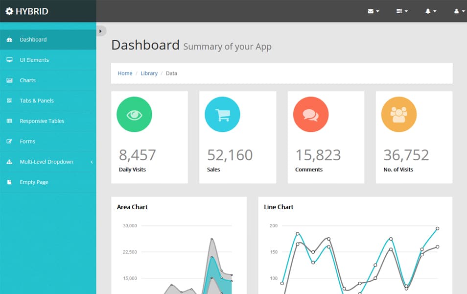Viewport: 467px width, 294px height.
Task: Open the dropdown arrow next to the envelope
Action: click(x=377, y=11)
